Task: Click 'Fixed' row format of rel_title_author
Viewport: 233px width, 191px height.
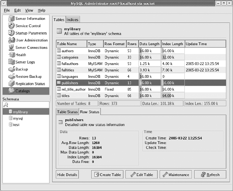Action: (109, 89)
